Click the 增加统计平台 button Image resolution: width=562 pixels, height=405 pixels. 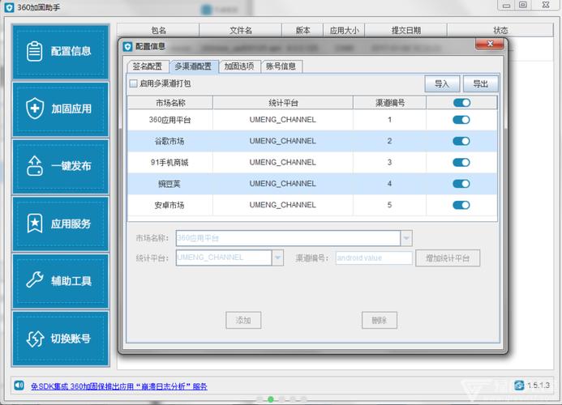pos(448,258)
